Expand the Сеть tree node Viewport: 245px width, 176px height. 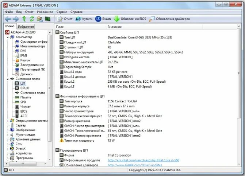(8, 144)
